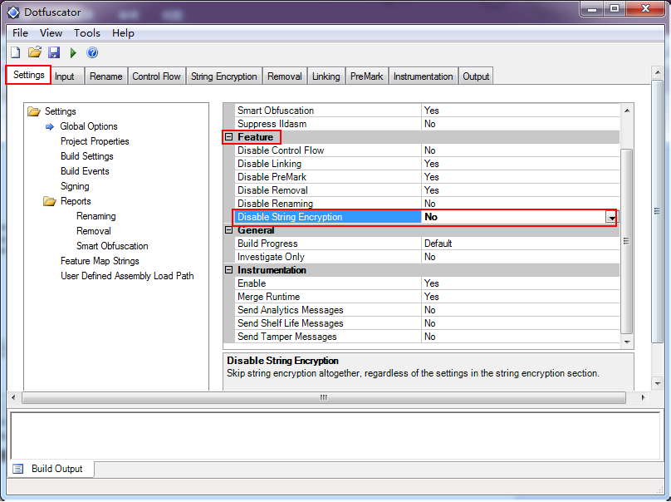Switch to the Instrumentation tab
671x502 pixels.
tap(423, 76)
